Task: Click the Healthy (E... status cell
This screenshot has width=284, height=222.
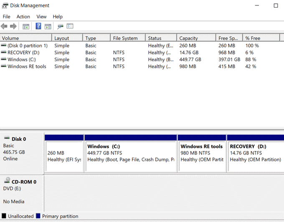Action: [161, 45]
